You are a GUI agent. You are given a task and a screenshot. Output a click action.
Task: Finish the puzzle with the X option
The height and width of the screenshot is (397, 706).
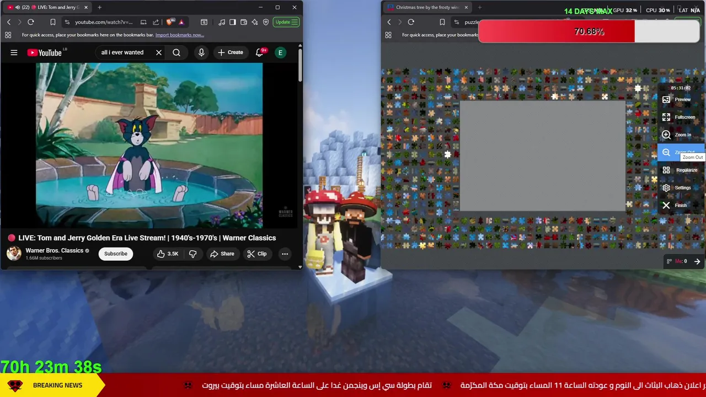681,206
